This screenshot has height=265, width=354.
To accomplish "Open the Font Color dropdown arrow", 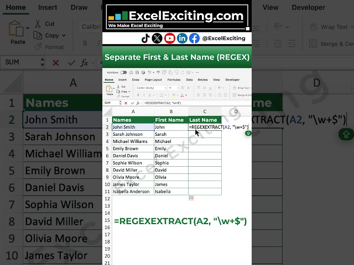I will pyautogui.click(x=186, y=95).
